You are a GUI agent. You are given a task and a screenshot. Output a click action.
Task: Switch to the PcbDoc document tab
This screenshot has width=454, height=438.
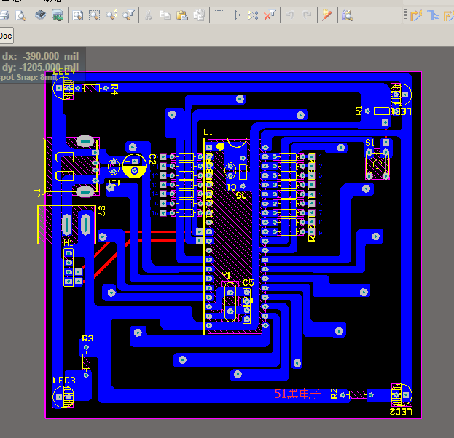coord(7,36)
